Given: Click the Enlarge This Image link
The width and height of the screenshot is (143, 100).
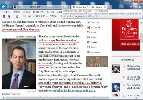Looking at the screenshot, I should [x=27, y=37].
